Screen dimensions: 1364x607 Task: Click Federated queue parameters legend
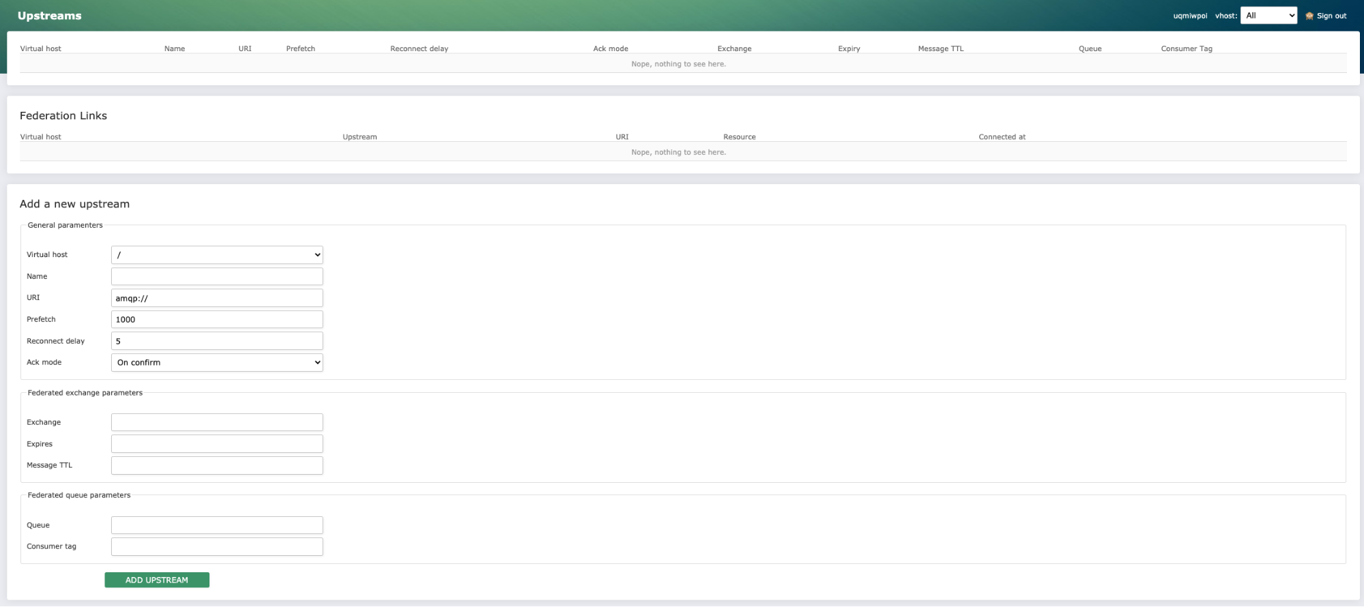point(79,495)
